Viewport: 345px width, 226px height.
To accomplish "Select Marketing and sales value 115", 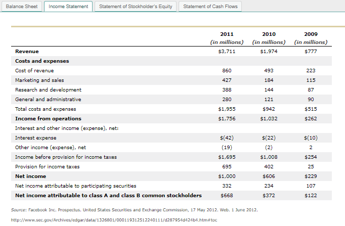I will [x=311, y=80].
